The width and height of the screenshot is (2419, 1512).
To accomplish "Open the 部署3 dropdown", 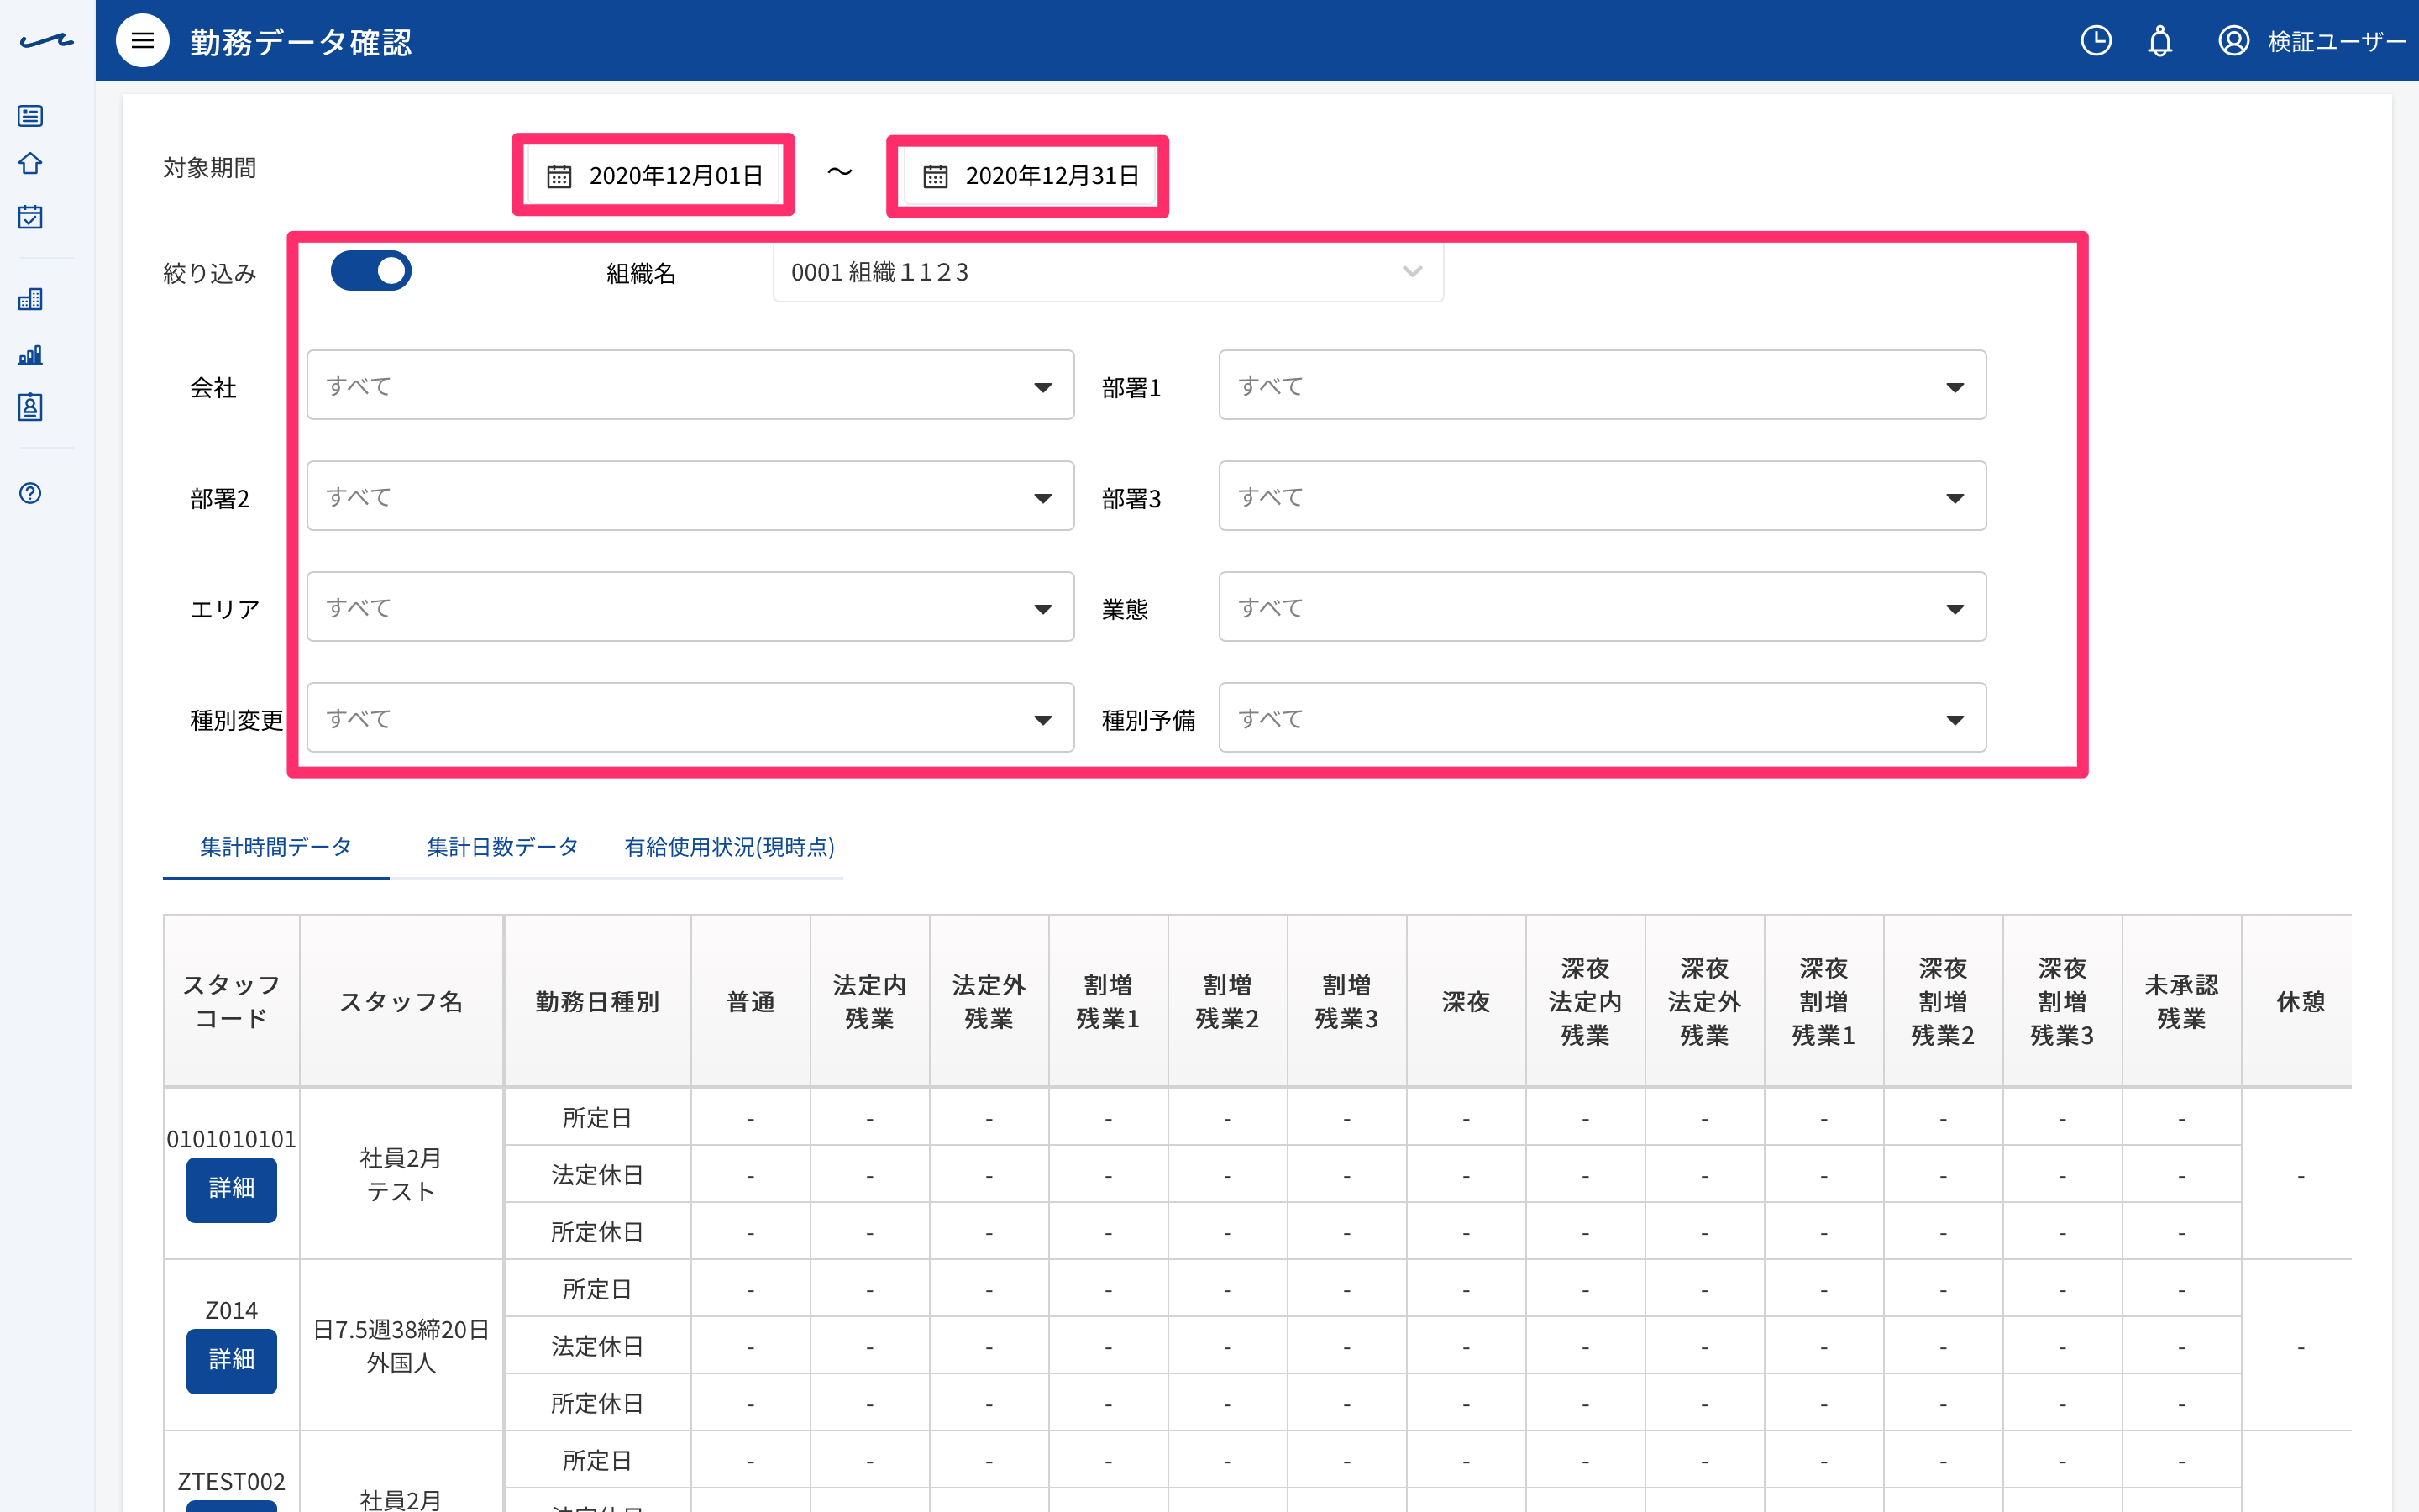I will [1603, 497].
